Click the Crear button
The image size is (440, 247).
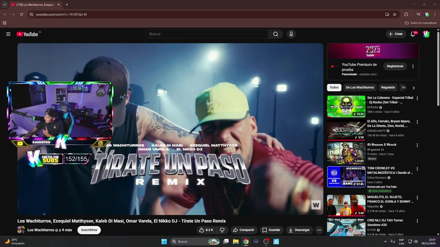click(395, 34)
